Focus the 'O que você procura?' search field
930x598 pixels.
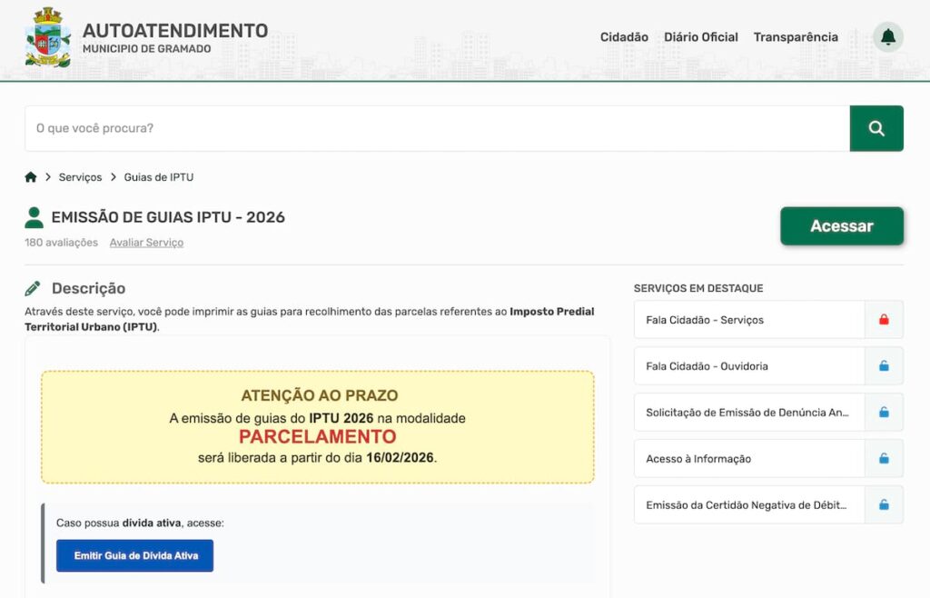(x=437, y=128)
